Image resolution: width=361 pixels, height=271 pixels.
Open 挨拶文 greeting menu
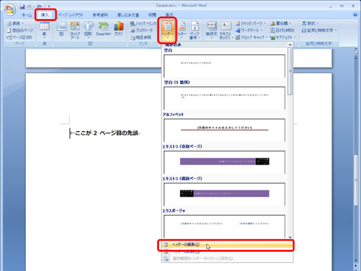(212, 31)
